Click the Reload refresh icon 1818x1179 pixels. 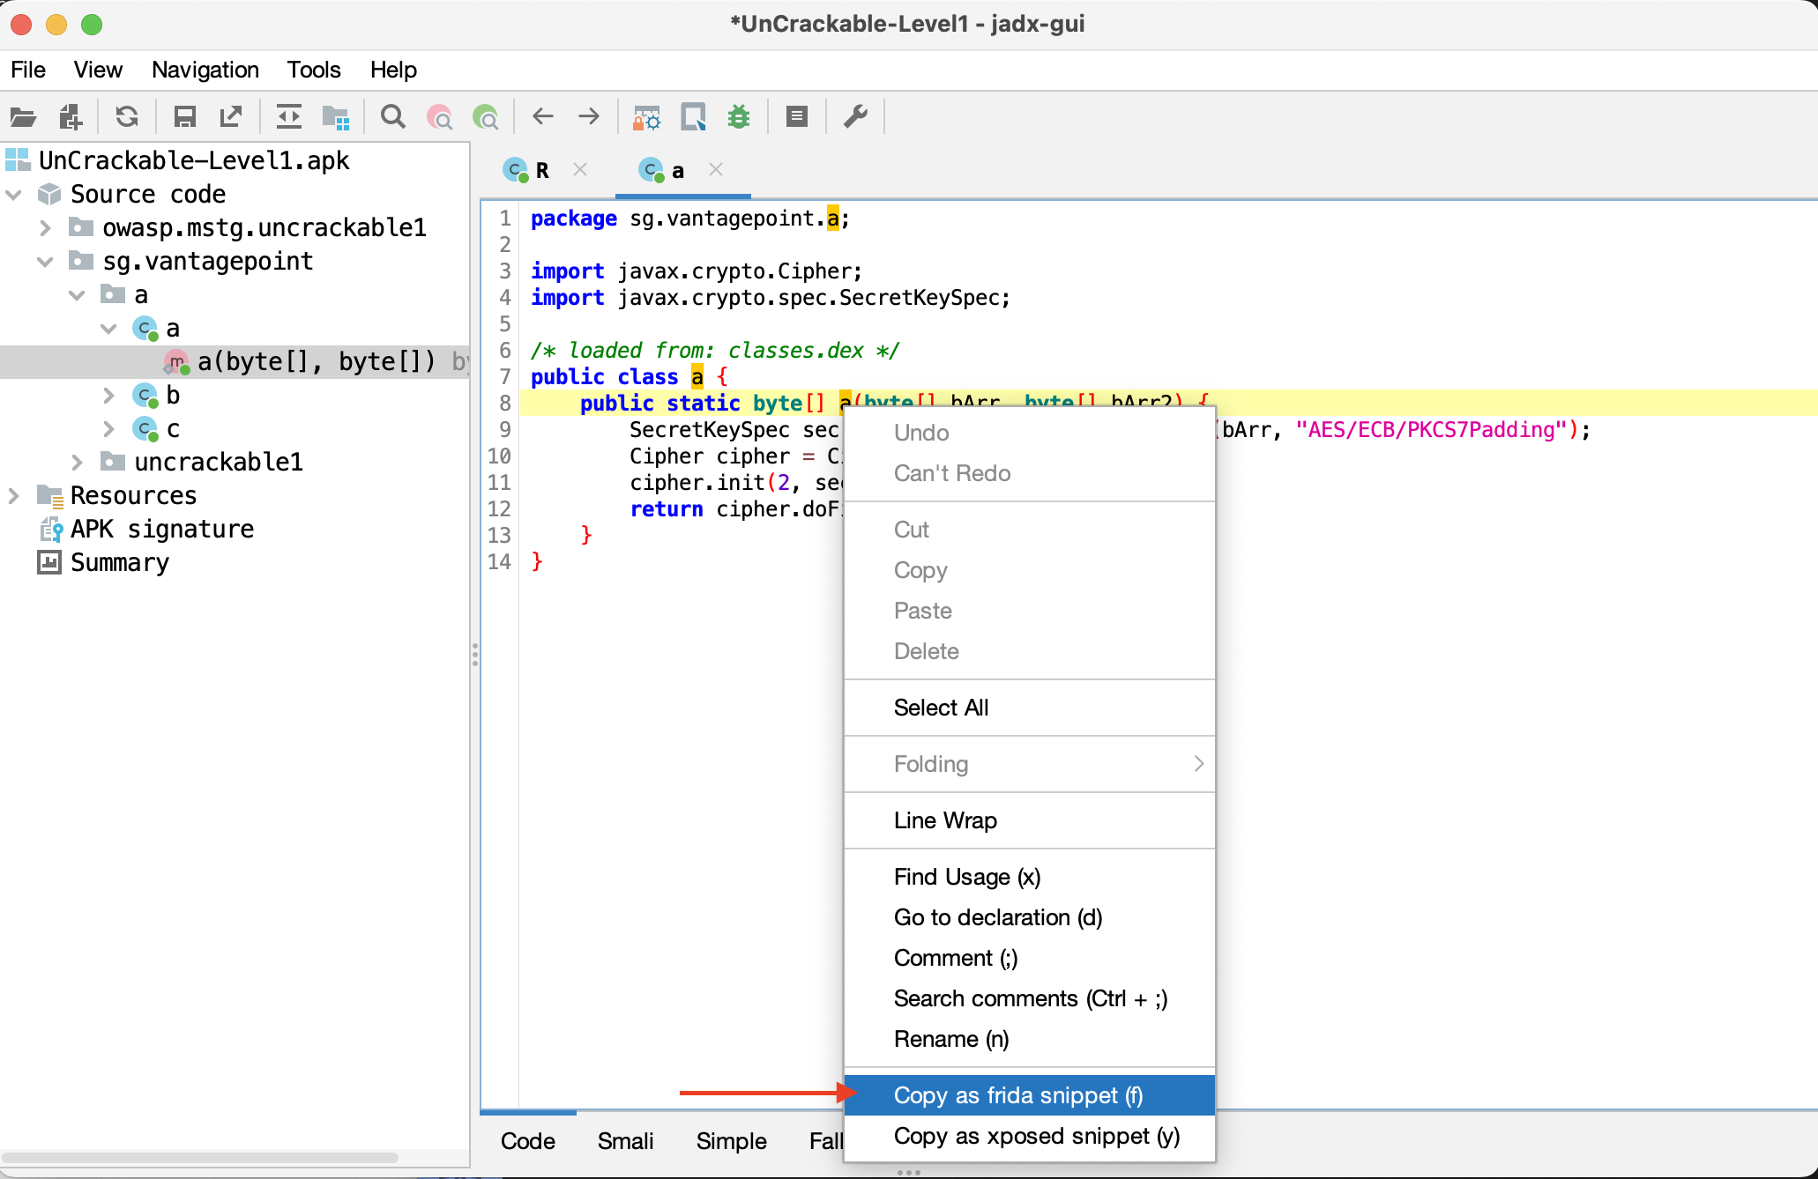point(127,116)
